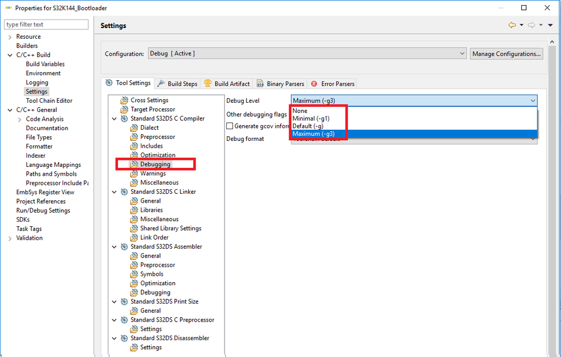
Task: Click the Target Processor icon
Action: click(x=124, y=109)
